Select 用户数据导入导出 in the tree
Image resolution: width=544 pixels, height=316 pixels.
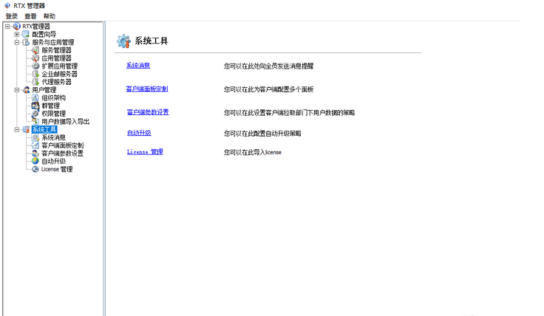pos(66,121)
